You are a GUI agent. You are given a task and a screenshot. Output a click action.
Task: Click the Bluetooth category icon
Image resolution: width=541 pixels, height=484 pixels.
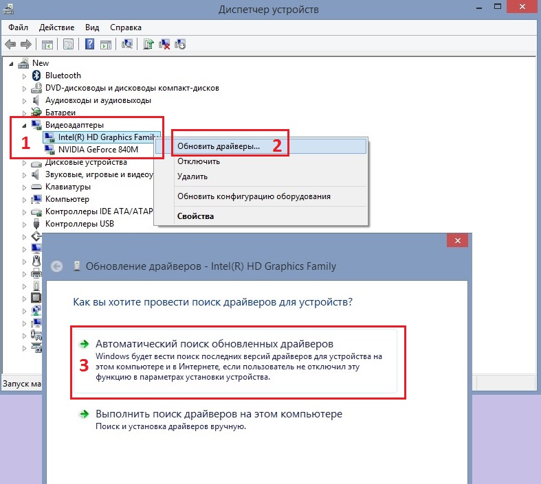[x=36, y=76]
